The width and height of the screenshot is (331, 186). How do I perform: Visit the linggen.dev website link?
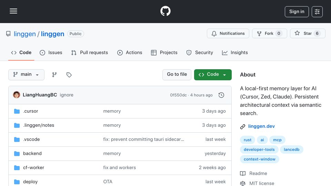click(x=261, y=126)
